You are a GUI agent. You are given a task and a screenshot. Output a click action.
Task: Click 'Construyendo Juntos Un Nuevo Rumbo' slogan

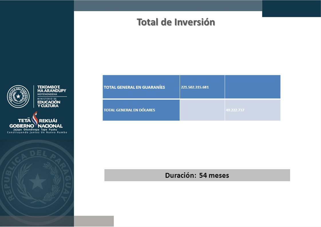click(37, 132)
